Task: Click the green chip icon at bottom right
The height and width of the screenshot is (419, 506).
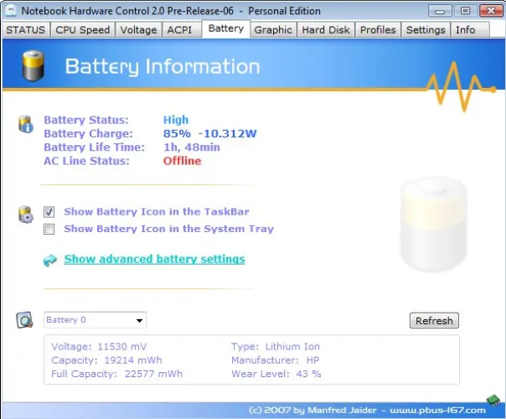Action: [492, 401]
